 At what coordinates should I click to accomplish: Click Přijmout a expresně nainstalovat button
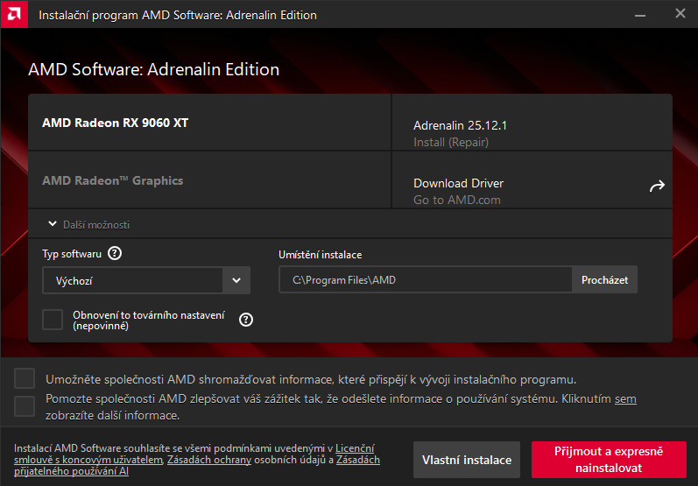tap(609, 460)
